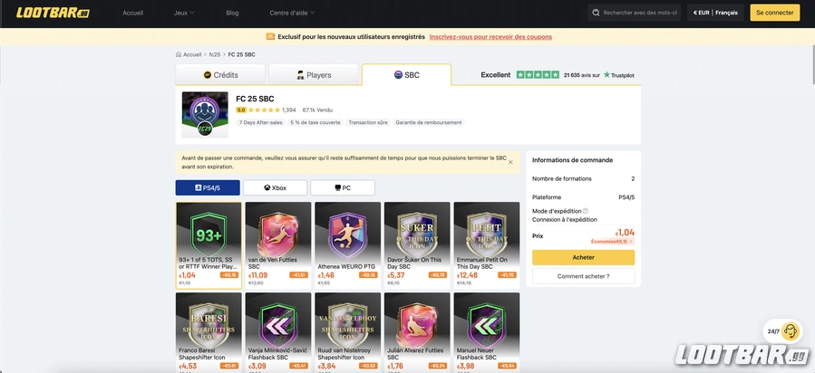Select the PS4/5 platform option
Image resolution: width=815 pixels, height=373 pixels.
(x=208, y=187)
